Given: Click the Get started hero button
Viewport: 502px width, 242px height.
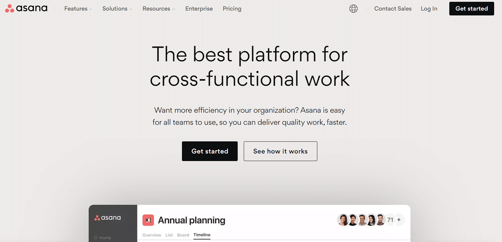Looking at the screenshot, I should [x=210, y=151].
